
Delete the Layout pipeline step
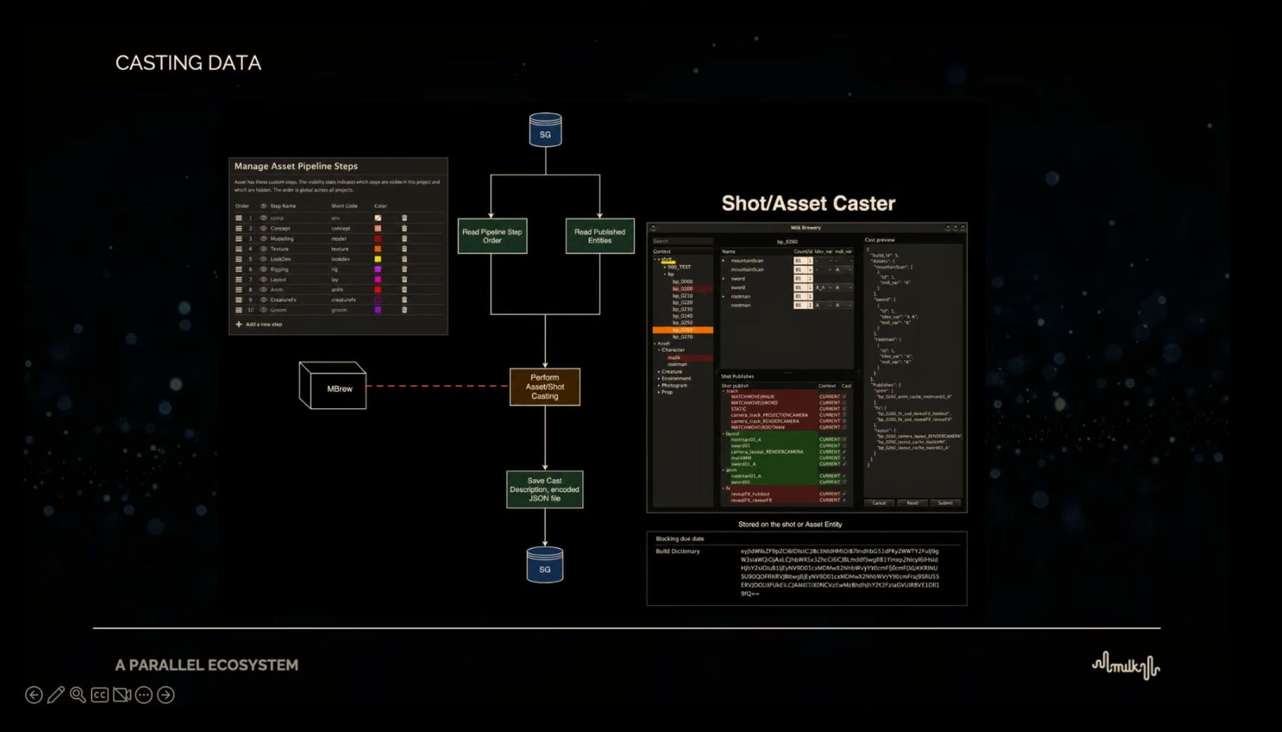click(404, 279)
